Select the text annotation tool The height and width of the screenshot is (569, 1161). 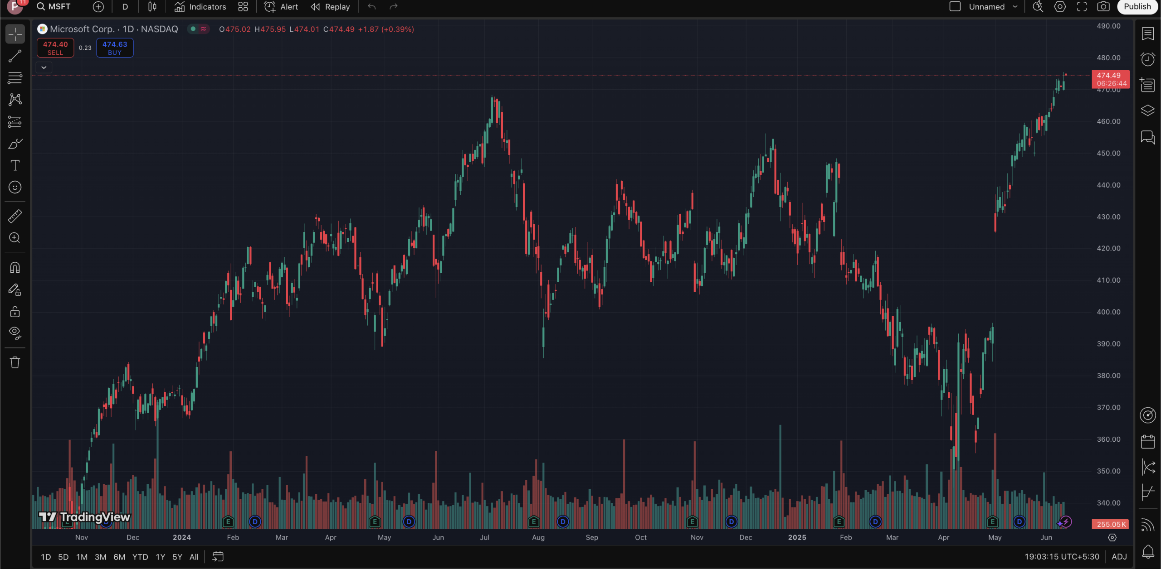(15, 165)
